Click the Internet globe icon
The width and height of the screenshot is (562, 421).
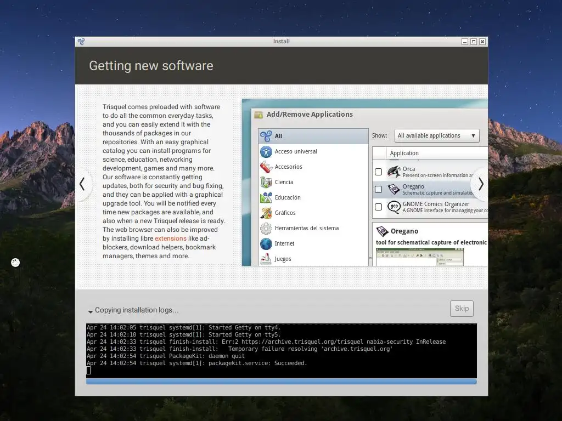[266, 244]
